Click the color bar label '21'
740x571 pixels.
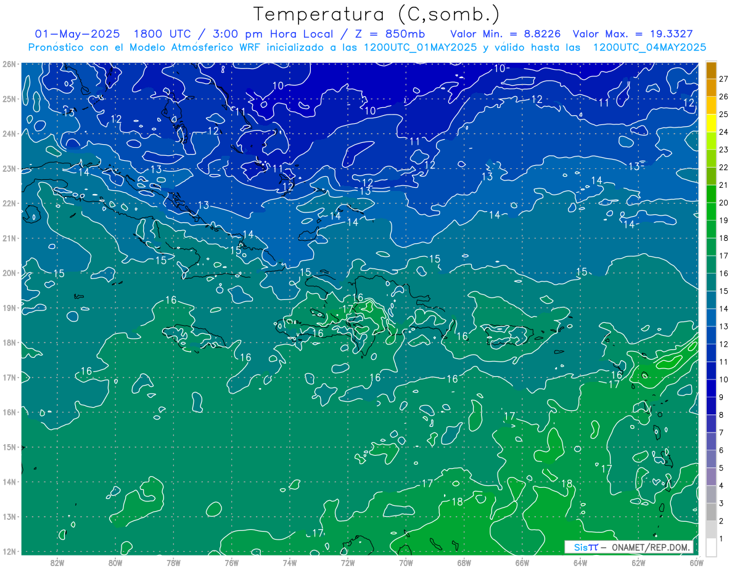click(x=724, y=185)
